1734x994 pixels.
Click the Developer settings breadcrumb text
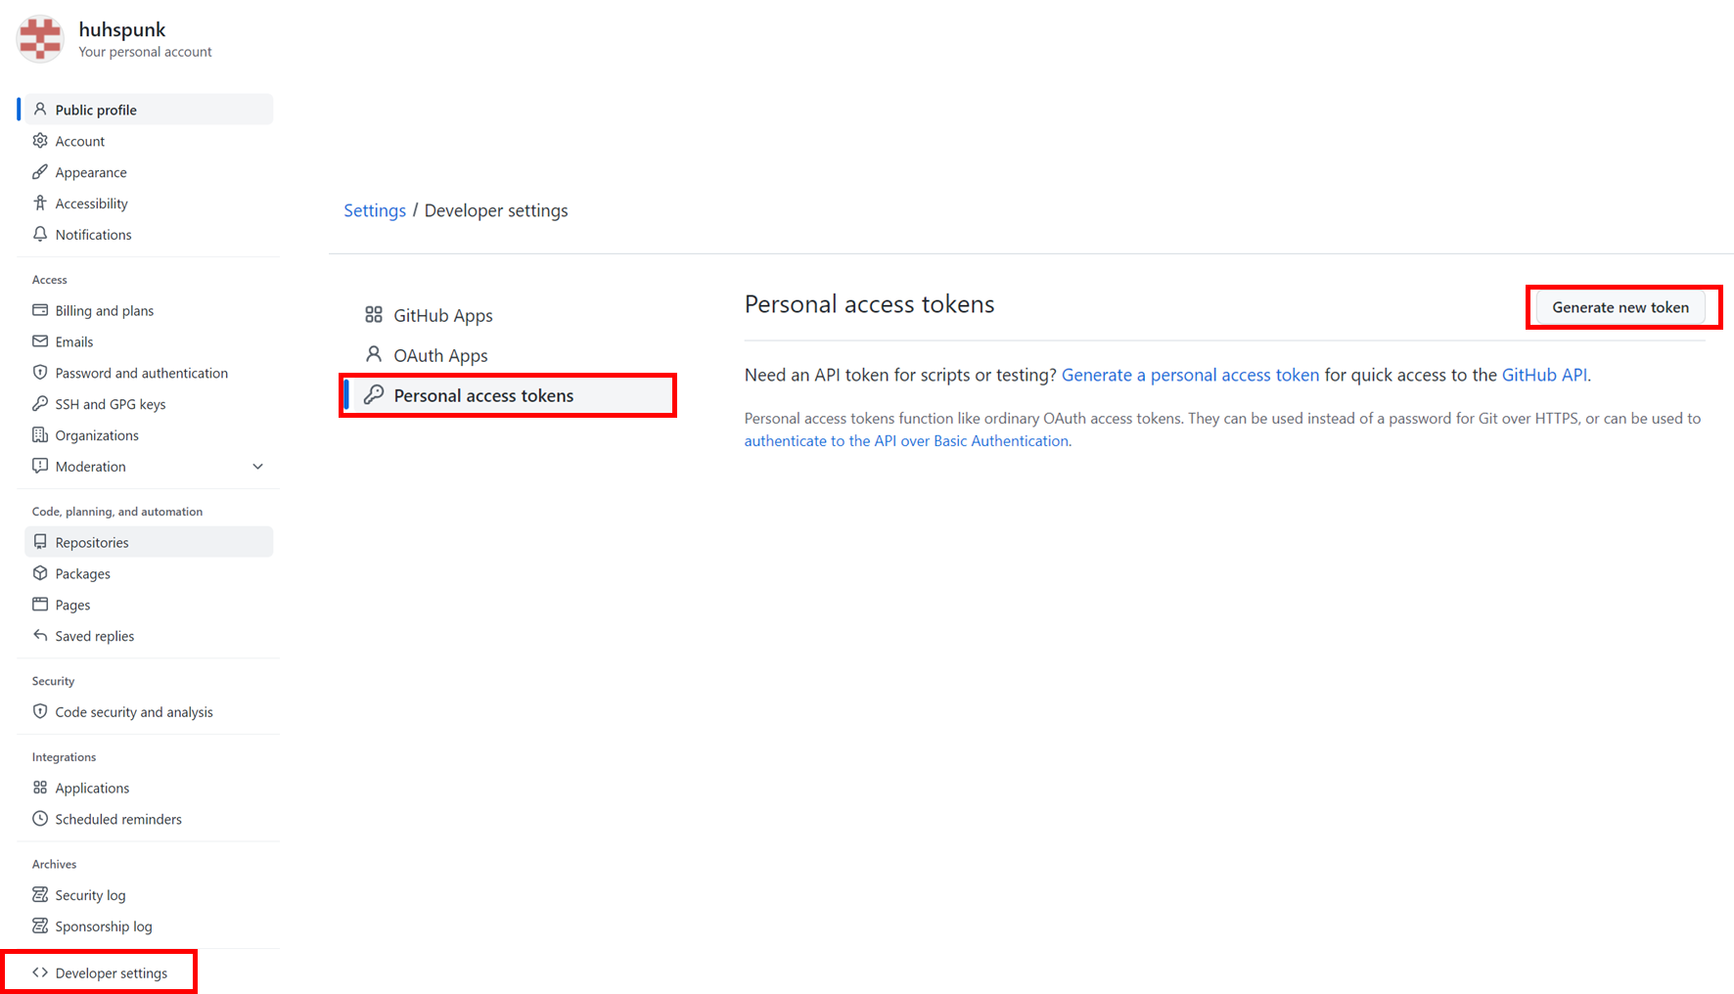(x=496, y=210)
